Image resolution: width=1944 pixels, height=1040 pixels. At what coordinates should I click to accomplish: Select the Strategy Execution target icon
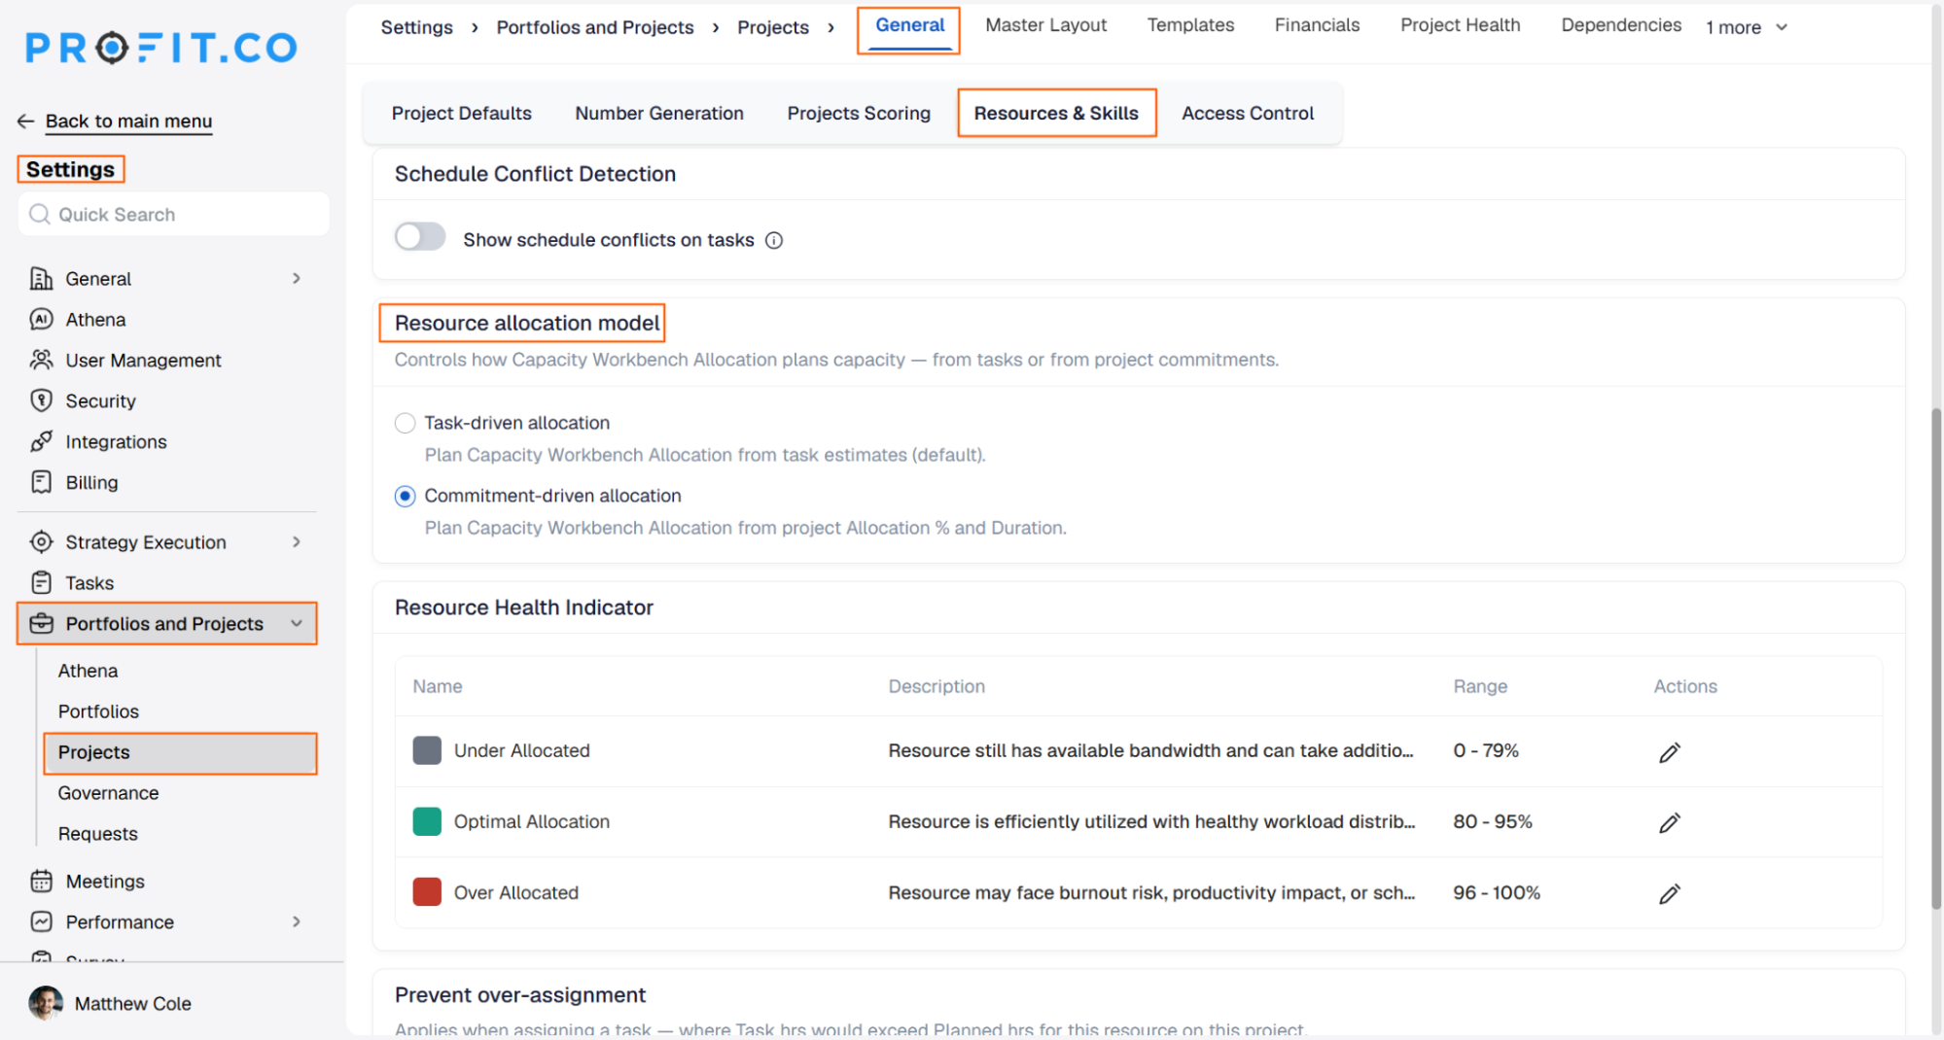pos(41,542)
